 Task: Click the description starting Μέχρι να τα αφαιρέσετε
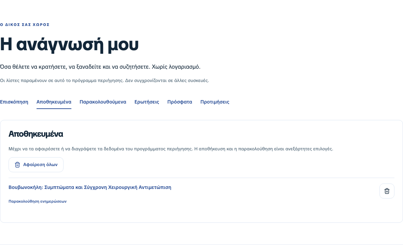pos(171,149)
